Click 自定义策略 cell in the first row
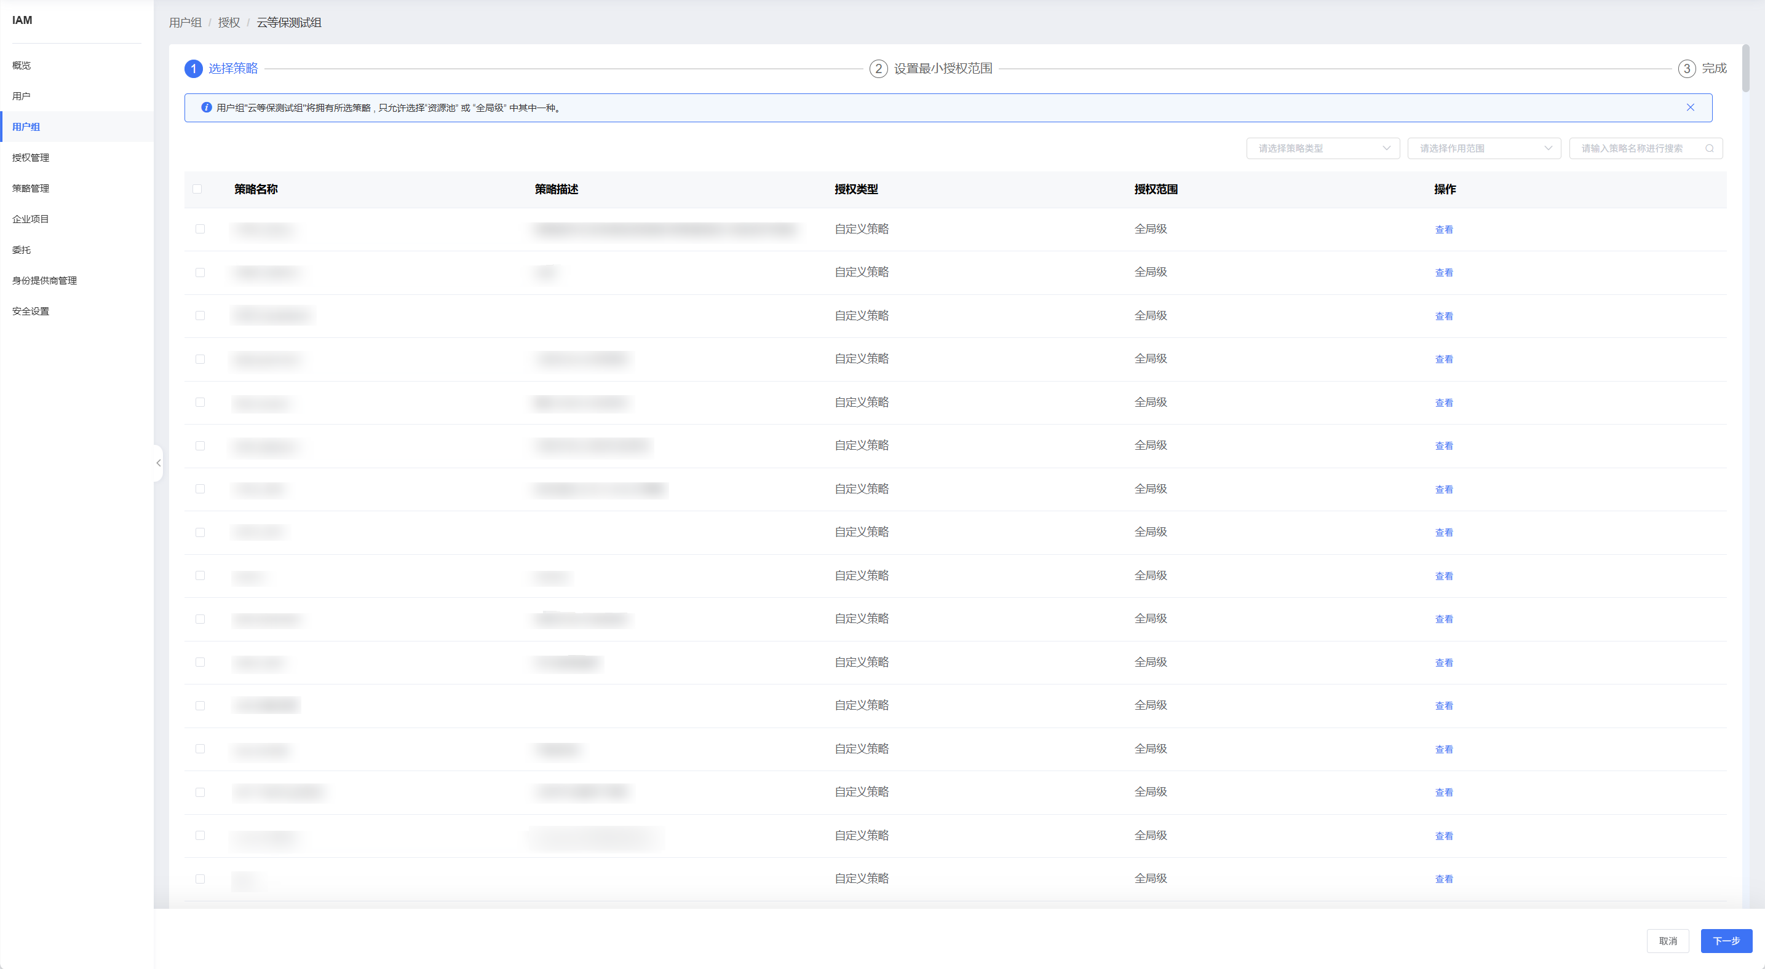 pyautogui.click(x=861, y=229)
